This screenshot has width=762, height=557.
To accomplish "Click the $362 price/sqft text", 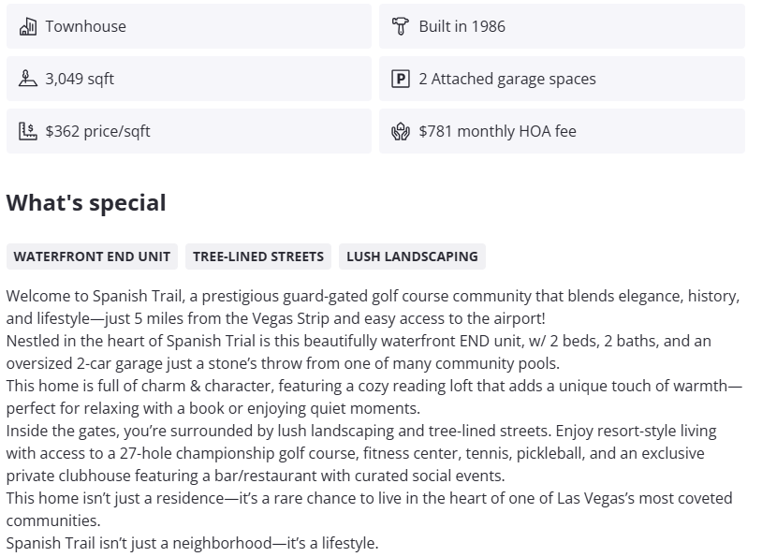I will (97, 131).
